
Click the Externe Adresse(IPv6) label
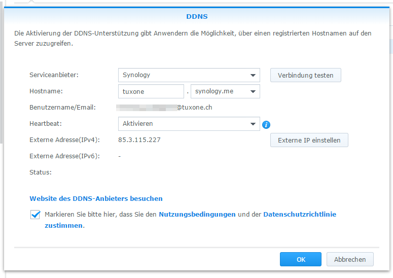(64, 156)
